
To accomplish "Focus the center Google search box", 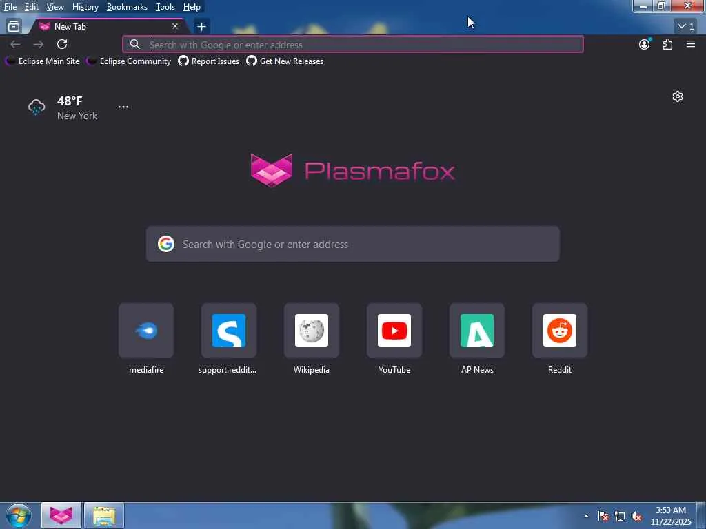I will pyautogui.click(x=353, y=245).
